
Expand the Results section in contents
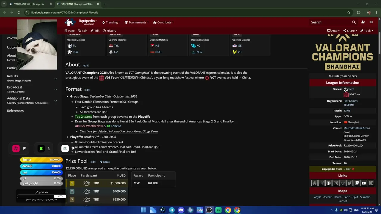55,78
